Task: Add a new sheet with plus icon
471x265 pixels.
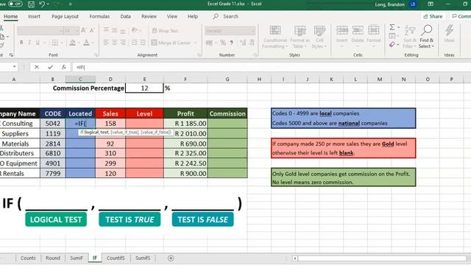Action: tap(171, 258)
